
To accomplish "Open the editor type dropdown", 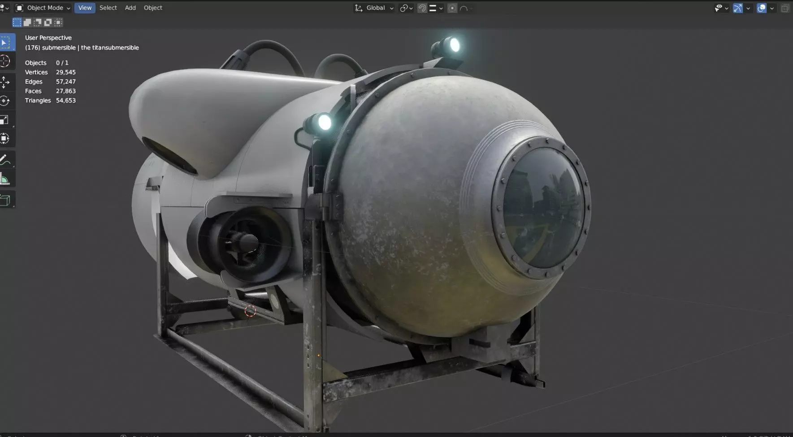I will tap(4, 8).
